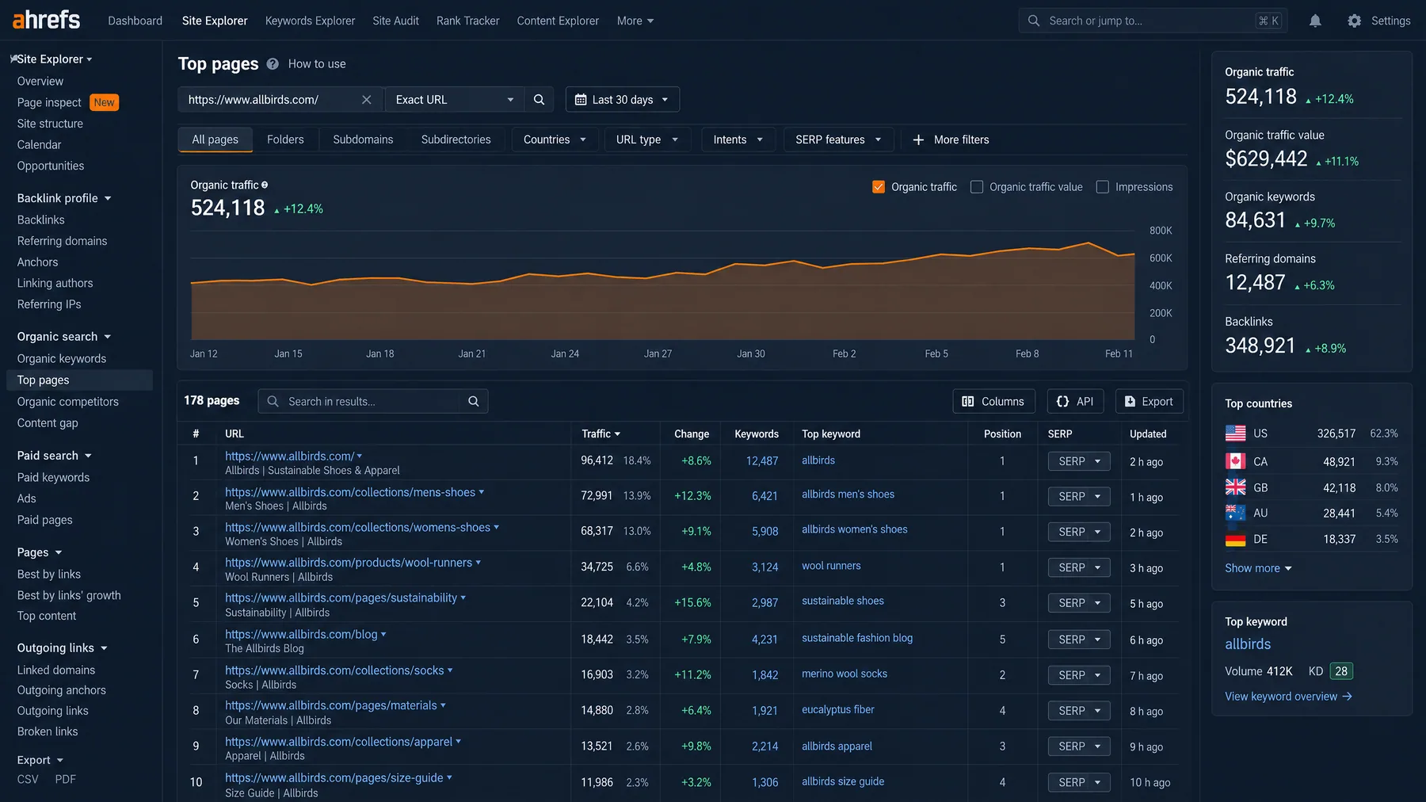1426x802 pixels.
Task: Click allbirds top keyword in right panel
Action: [x=1248, y=644]
